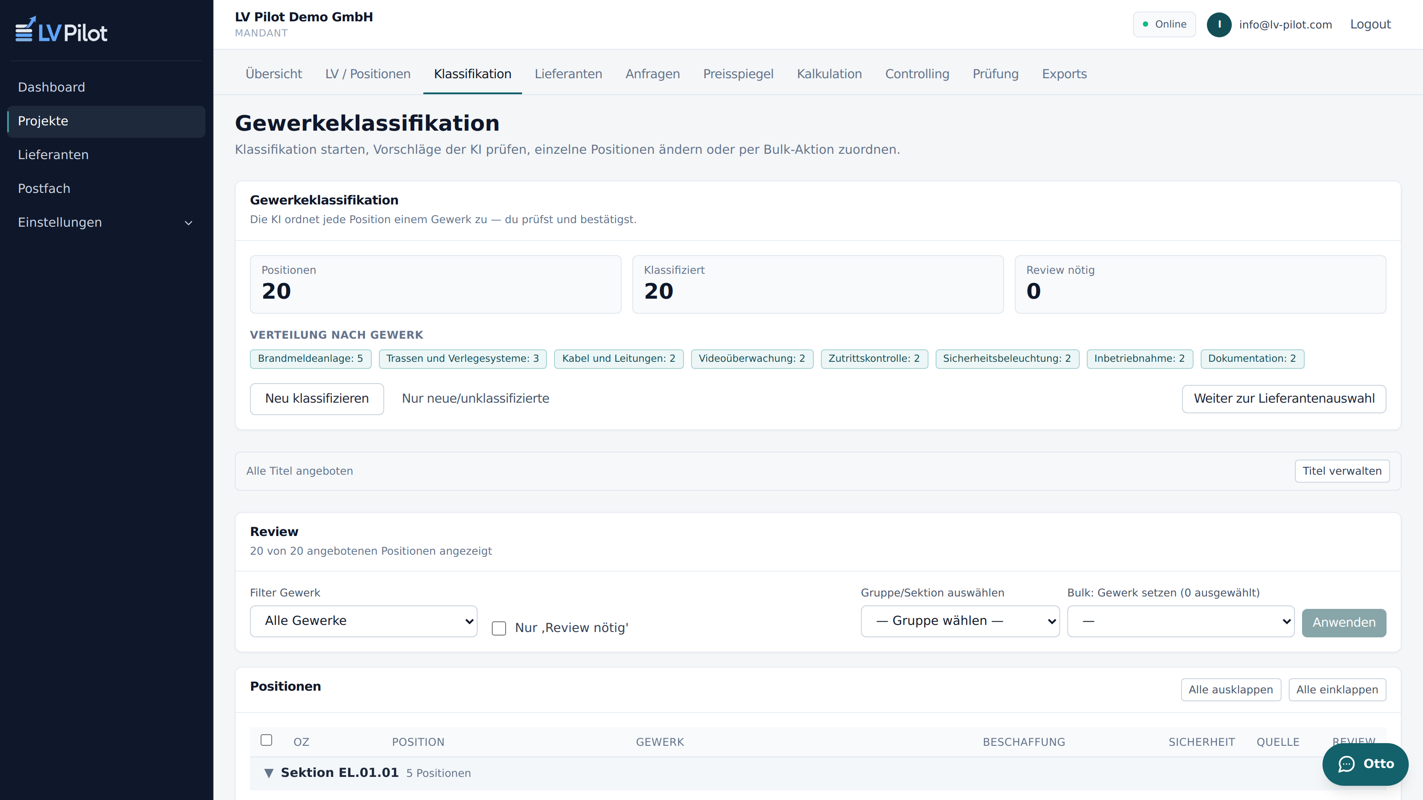This screenshot has height=800, width=1423.
Task: Tick the select-all checkbox in table header
Action: pyautogui.click(x=266, y=740)
